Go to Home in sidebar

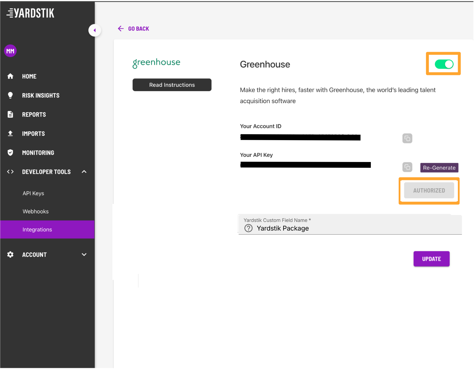click(x=29, y=76)
